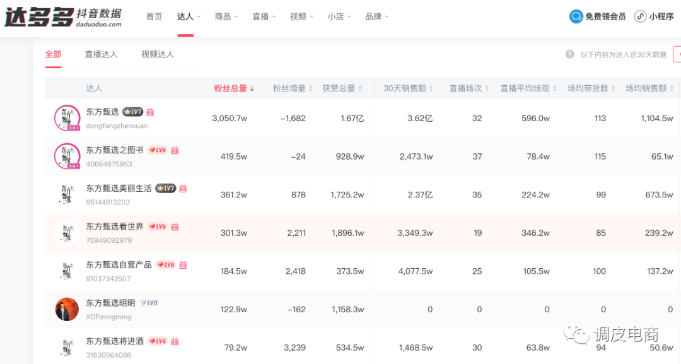Screen dimensions: 681x364
Task: Click the LV6 badge of 东方甄选将进酒
Action: point(157,341)
